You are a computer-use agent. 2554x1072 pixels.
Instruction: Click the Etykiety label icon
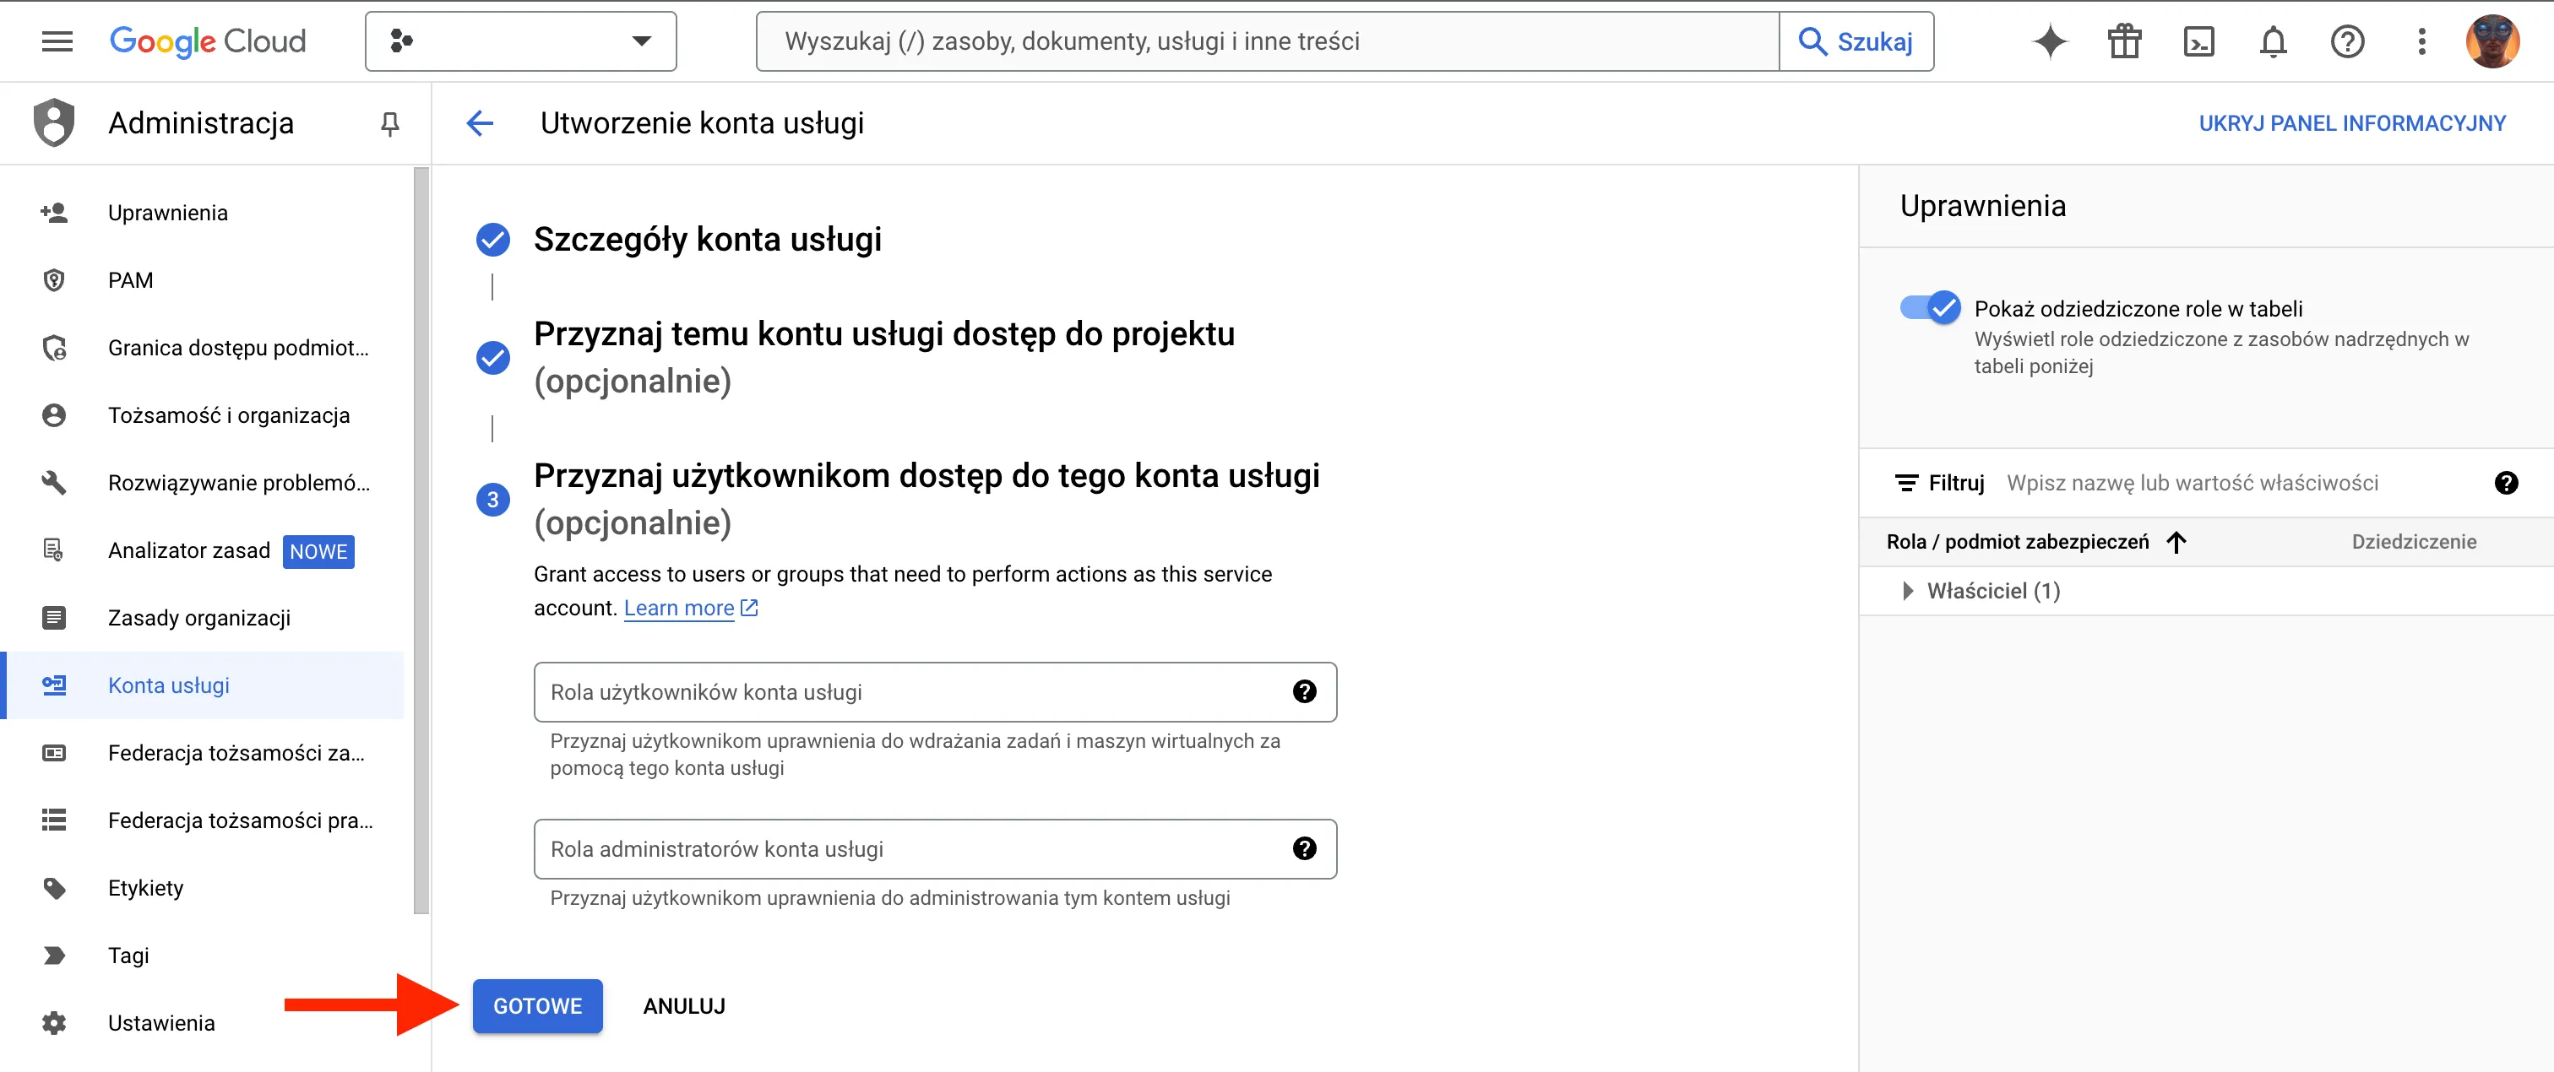pos(53,888)
